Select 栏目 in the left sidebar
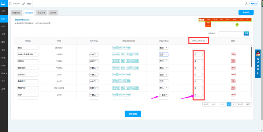 3,19
